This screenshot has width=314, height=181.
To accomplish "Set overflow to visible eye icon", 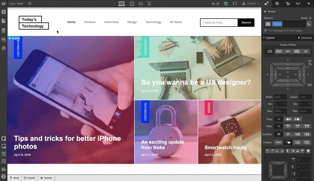I will pos(278,134).
